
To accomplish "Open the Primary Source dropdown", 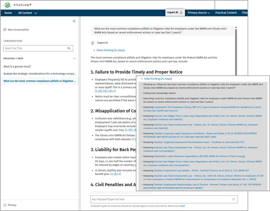I will point(199,13).
